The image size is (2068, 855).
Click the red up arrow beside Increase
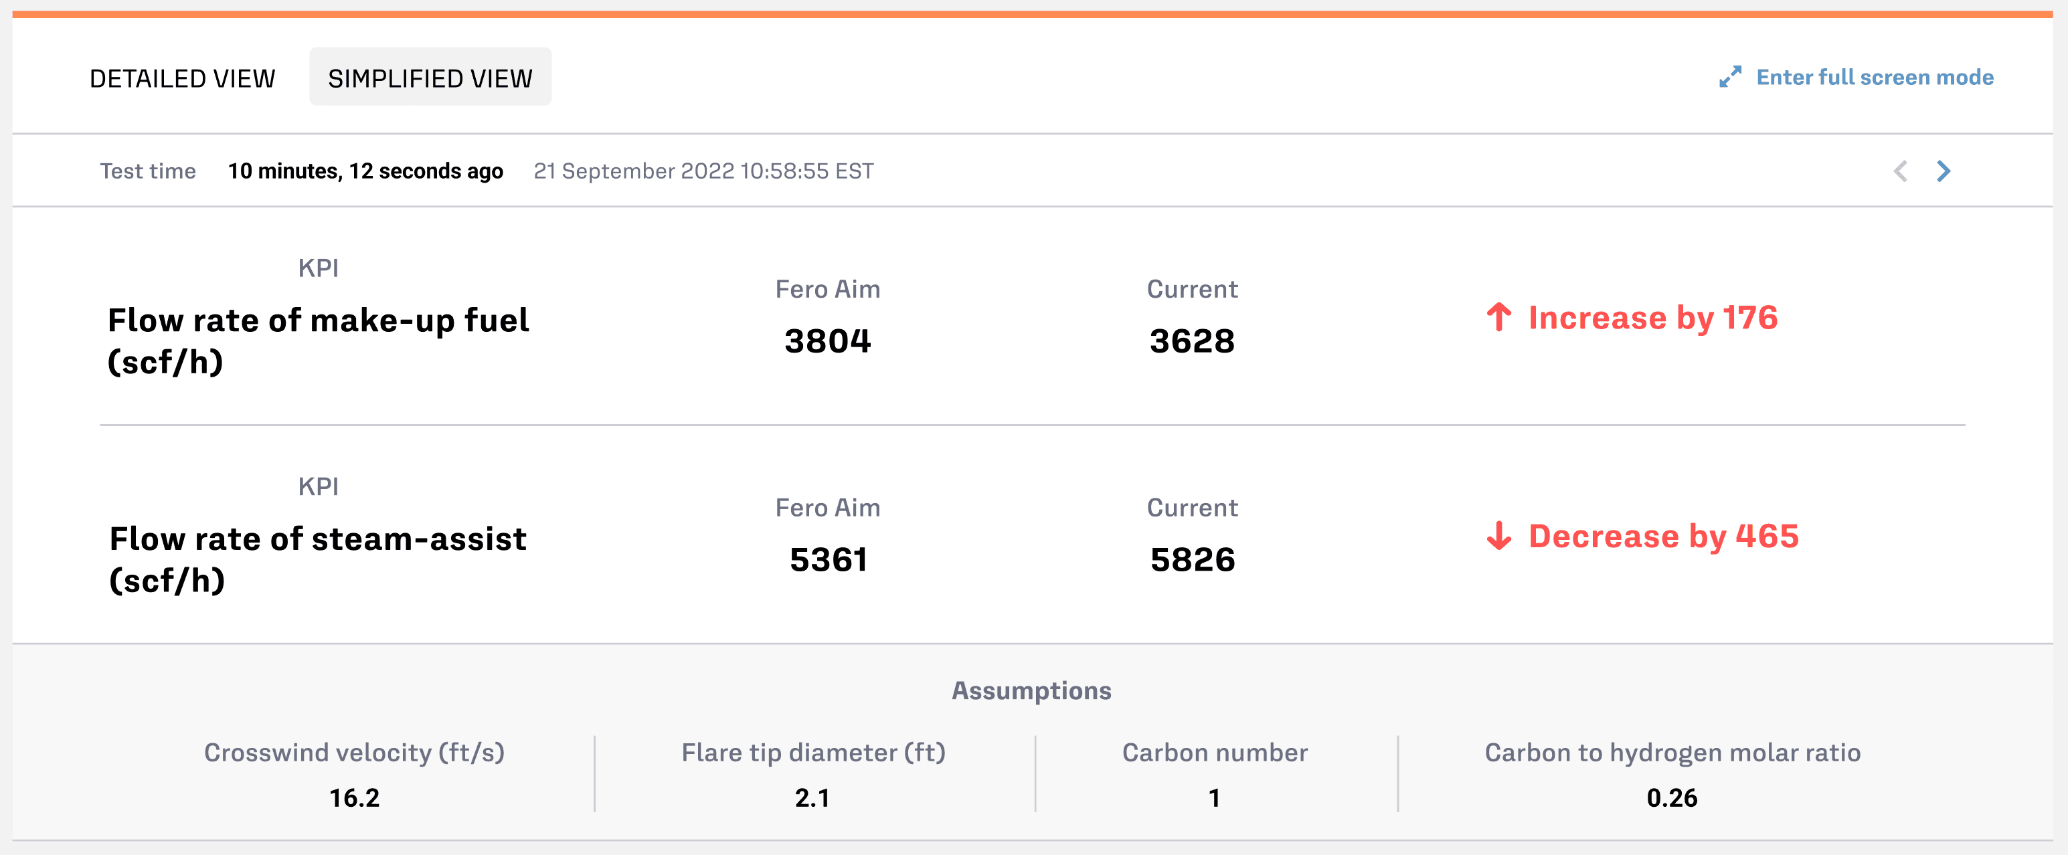[x=1498, y=317]
